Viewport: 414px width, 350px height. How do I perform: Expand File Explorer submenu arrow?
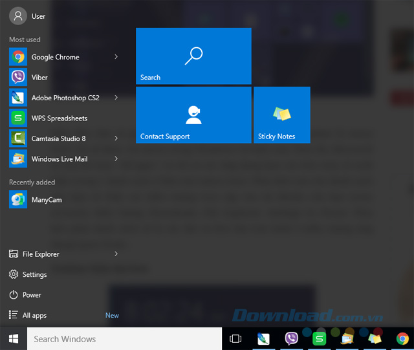116,254
